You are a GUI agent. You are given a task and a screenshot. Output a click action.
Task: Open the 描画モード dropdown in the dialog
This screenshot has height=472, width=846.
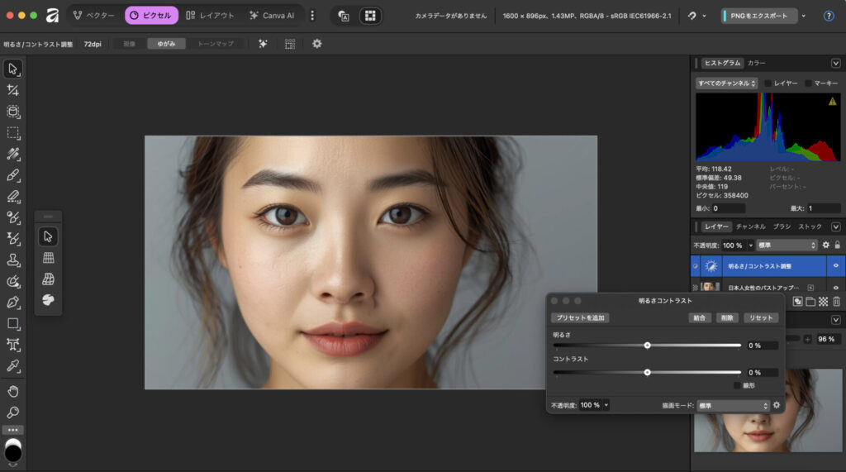[x=734, y=406]
